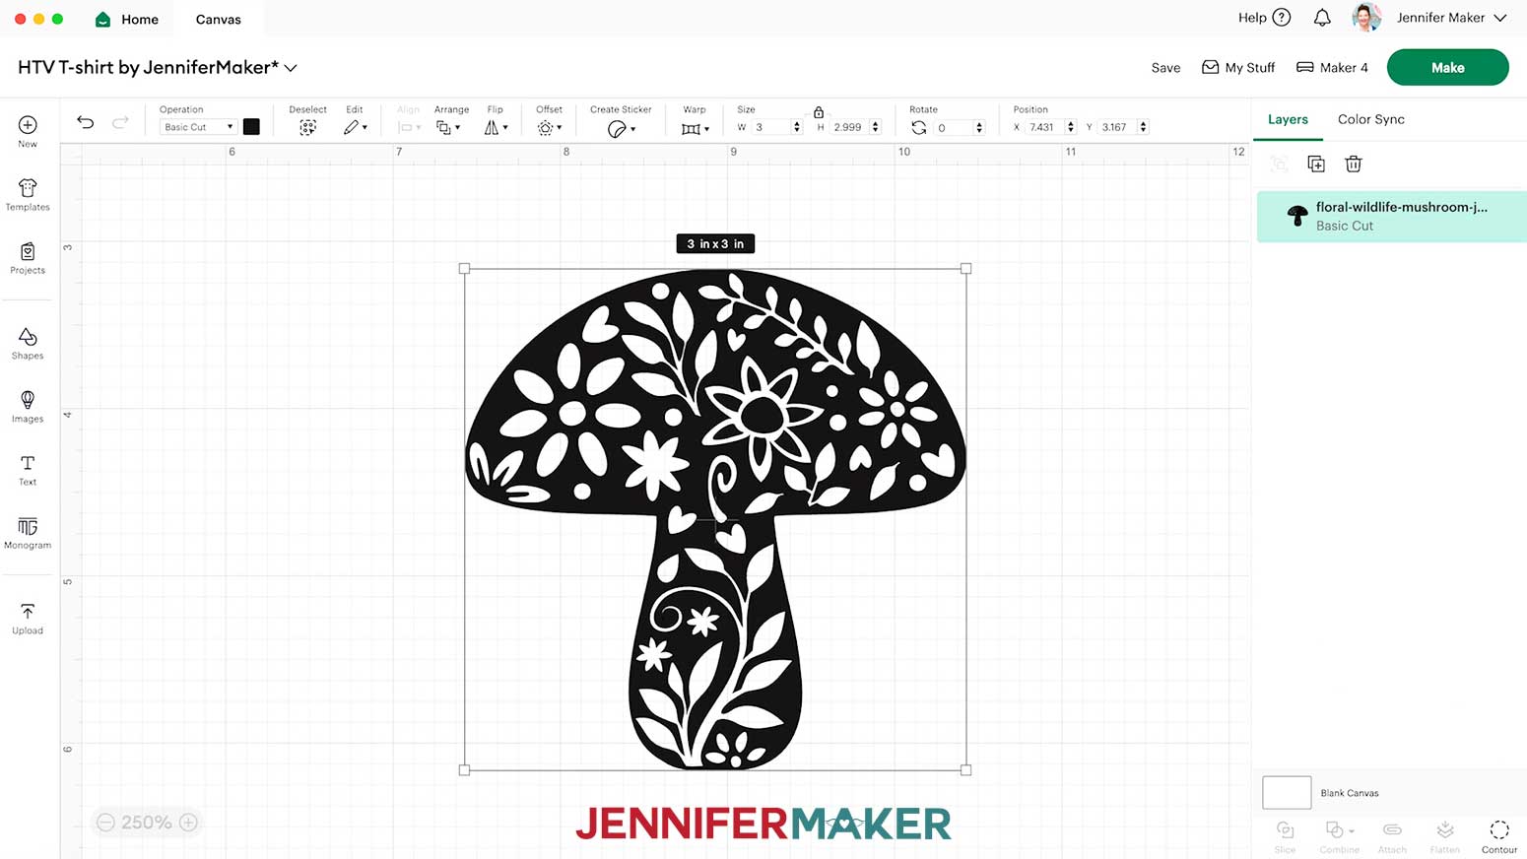Open the Help menu
This screenshot has height=859, width=1527.
pos(1264,18)
